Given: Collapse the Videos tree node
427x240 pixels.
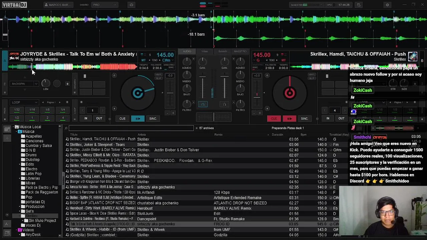Looking at the screenshot, I should coord(16,230).
